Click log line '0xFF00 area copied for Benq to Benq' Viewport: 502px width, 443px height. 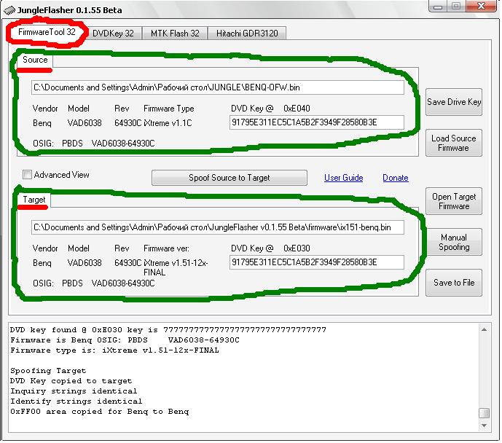100,412
